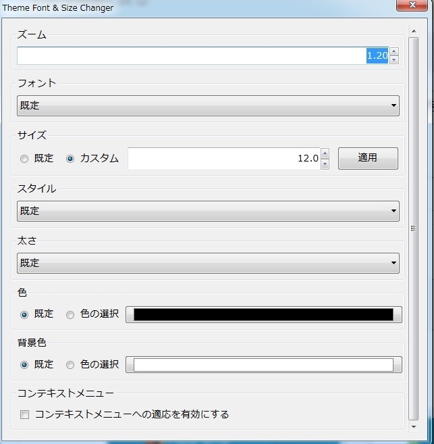Select the 既定 radio button under サイズ
Screen dimensions: 434x444
pyautogui.click(x=24, y=159)
